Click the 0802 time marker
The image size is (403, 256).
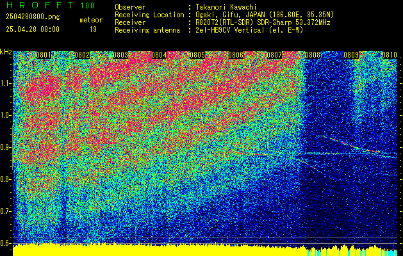[82, 55]
